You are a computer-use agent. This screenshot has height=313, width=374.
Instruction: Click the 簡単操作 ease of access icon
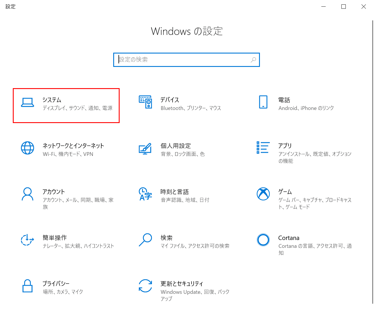click(x=27, y=240)
